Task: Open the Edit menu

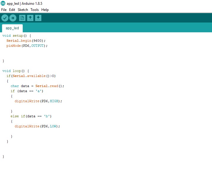Action: (x=12, y=10)
